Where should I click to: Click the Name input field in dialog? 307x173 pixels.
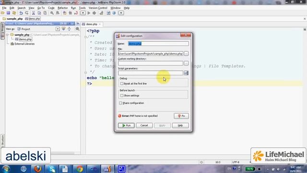pos(158,44)
